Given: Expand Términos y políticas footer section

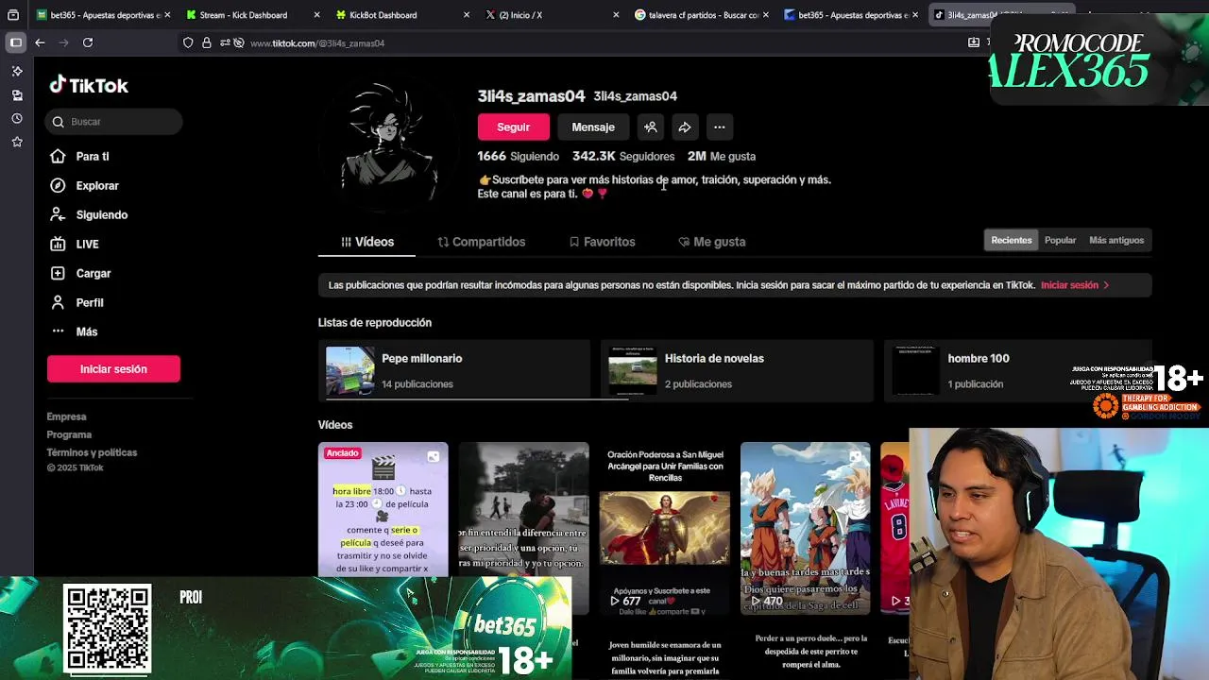Looking at the screenshot, I should (92, 452).
